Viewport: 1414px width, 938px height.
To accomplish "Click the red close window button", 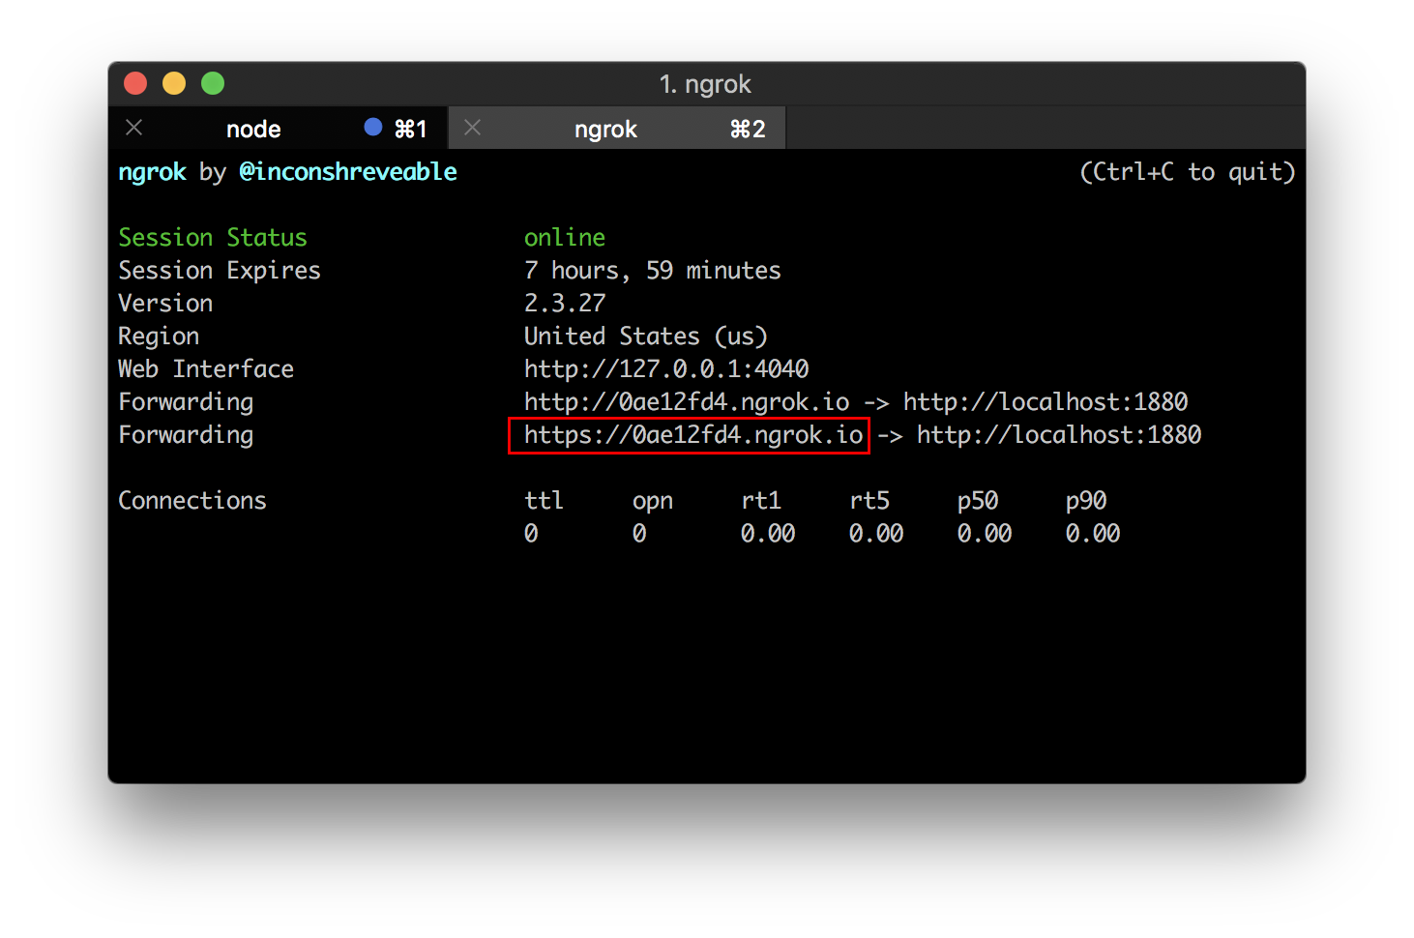I will pyautogui.click(x=135, y=84).
